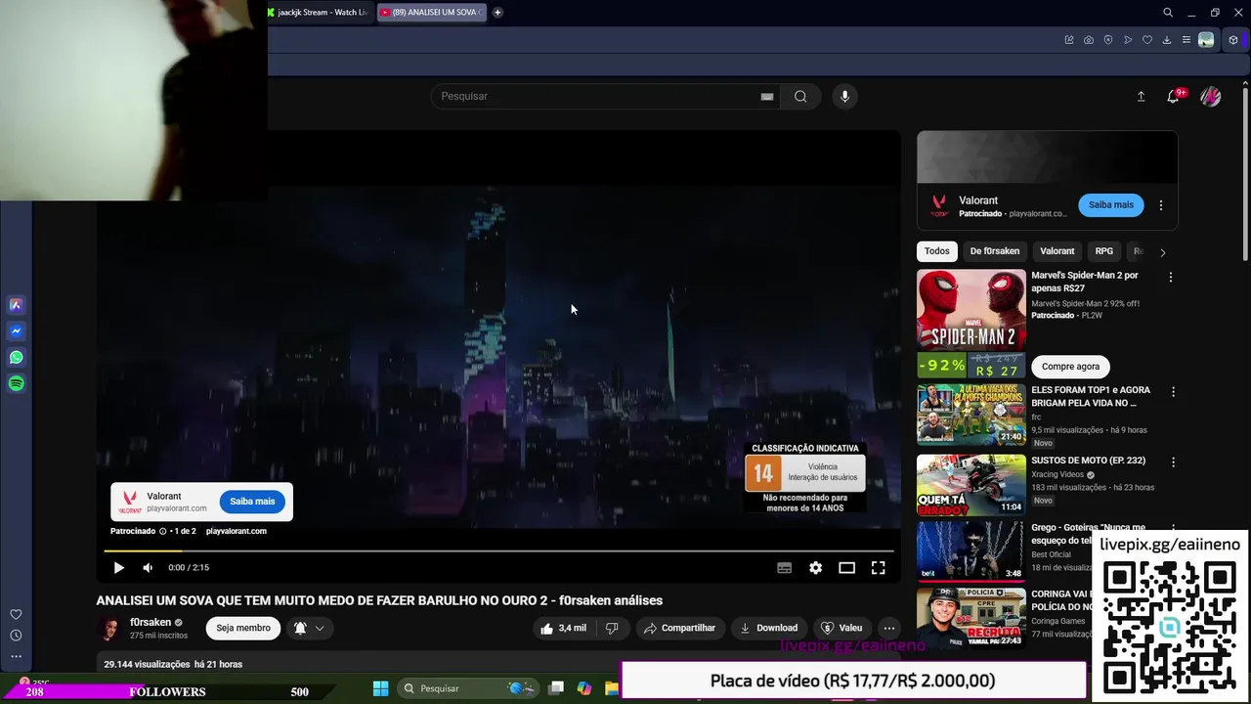Open SUSTOS DE MOTO video thumbnail
Image resolution: width=1251 pixels, height=704 pixels.
click(971, 485)
